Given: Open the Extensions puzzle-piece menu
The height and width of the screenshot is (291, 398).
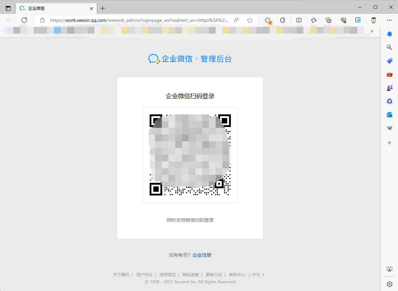Looking at the screenshot, I should click(x=282, y=20).
